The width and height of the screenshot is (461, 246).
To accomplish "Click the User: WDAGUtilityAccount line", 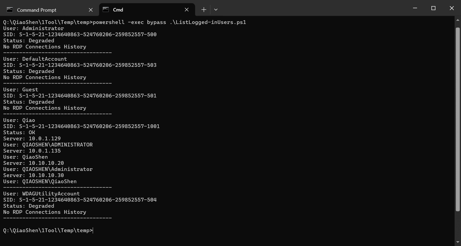I will (41, 194).
